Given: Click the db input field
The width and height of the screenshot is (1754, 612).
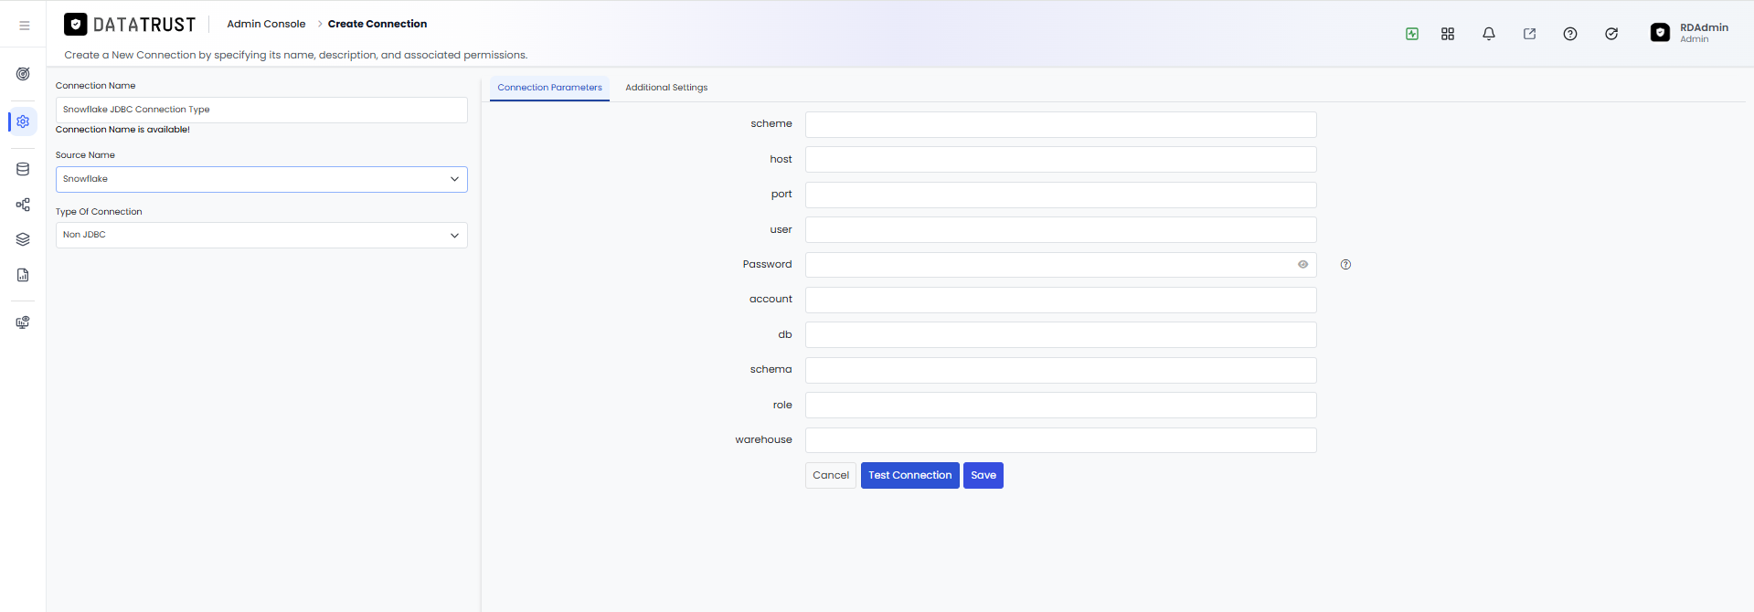Looking at the screenshot, I should tap(1060, 334).
